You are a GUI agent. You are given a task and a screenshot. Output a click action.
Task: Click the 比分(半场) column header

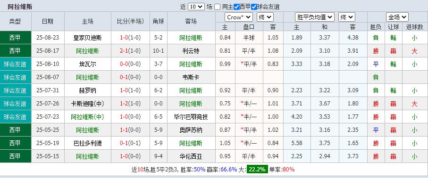[x=130, y=21]
